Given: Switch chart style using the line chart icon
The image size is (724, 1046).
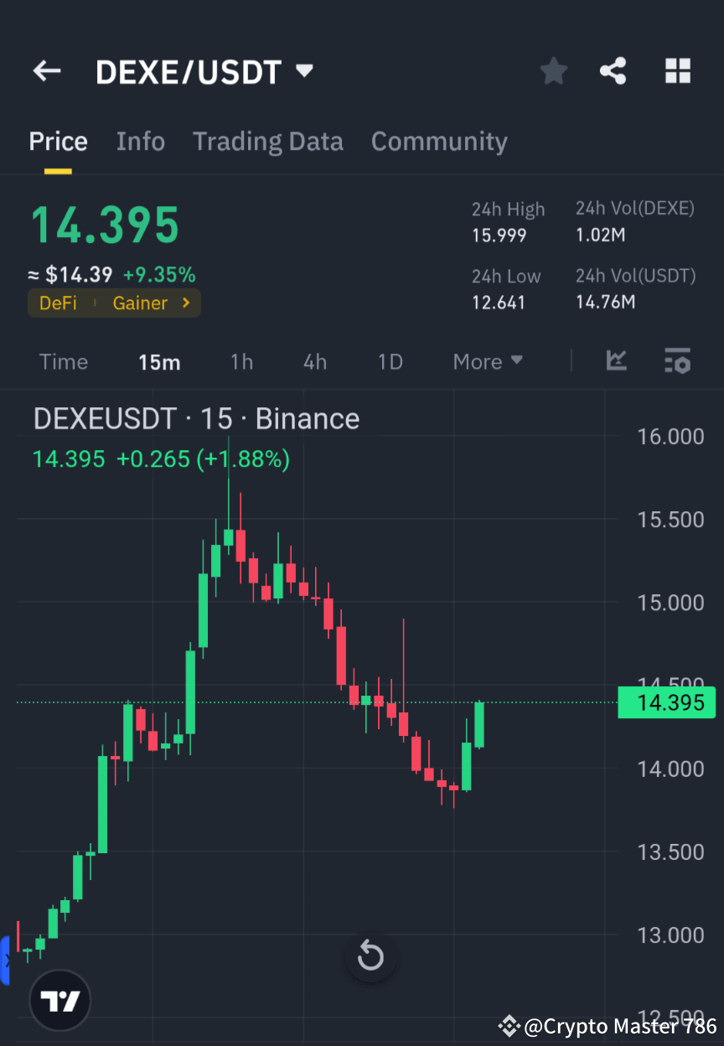Looking at the screenshot, I should pos(616,361).
